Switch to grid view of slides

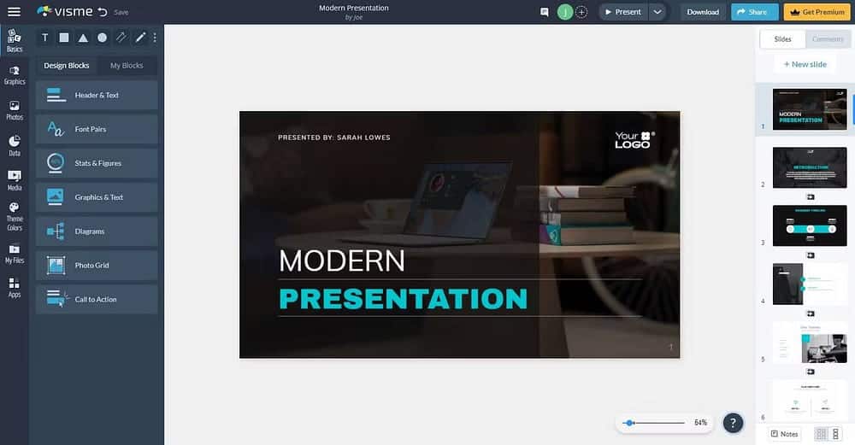(821, 434)
